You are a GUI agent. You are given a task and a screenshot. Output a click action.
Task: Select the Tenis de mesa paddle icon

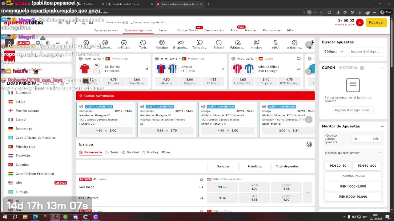(200, 43)
